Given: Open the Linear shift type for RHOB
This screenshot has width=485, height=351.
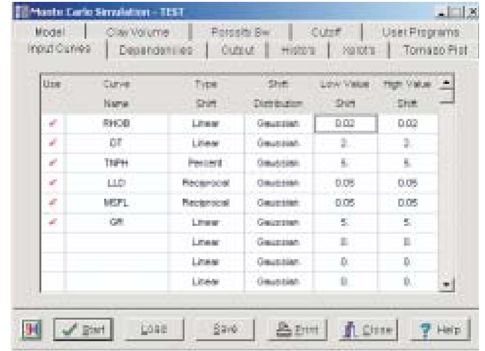Looking at the screenshot, I should coord(206,124).
